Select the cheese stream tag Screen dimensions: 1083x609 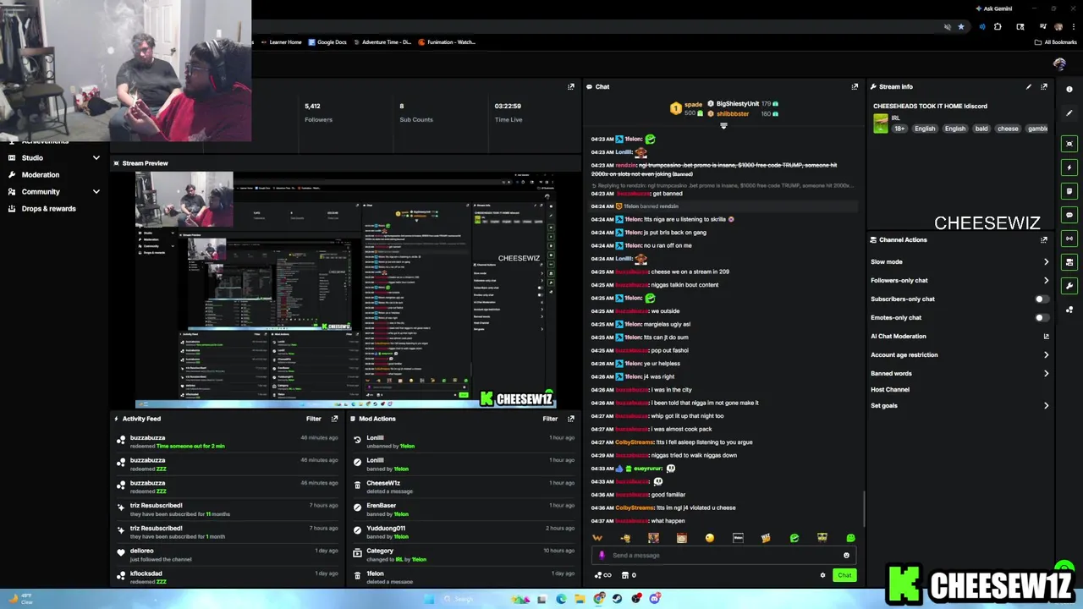tap(1008, 129)
